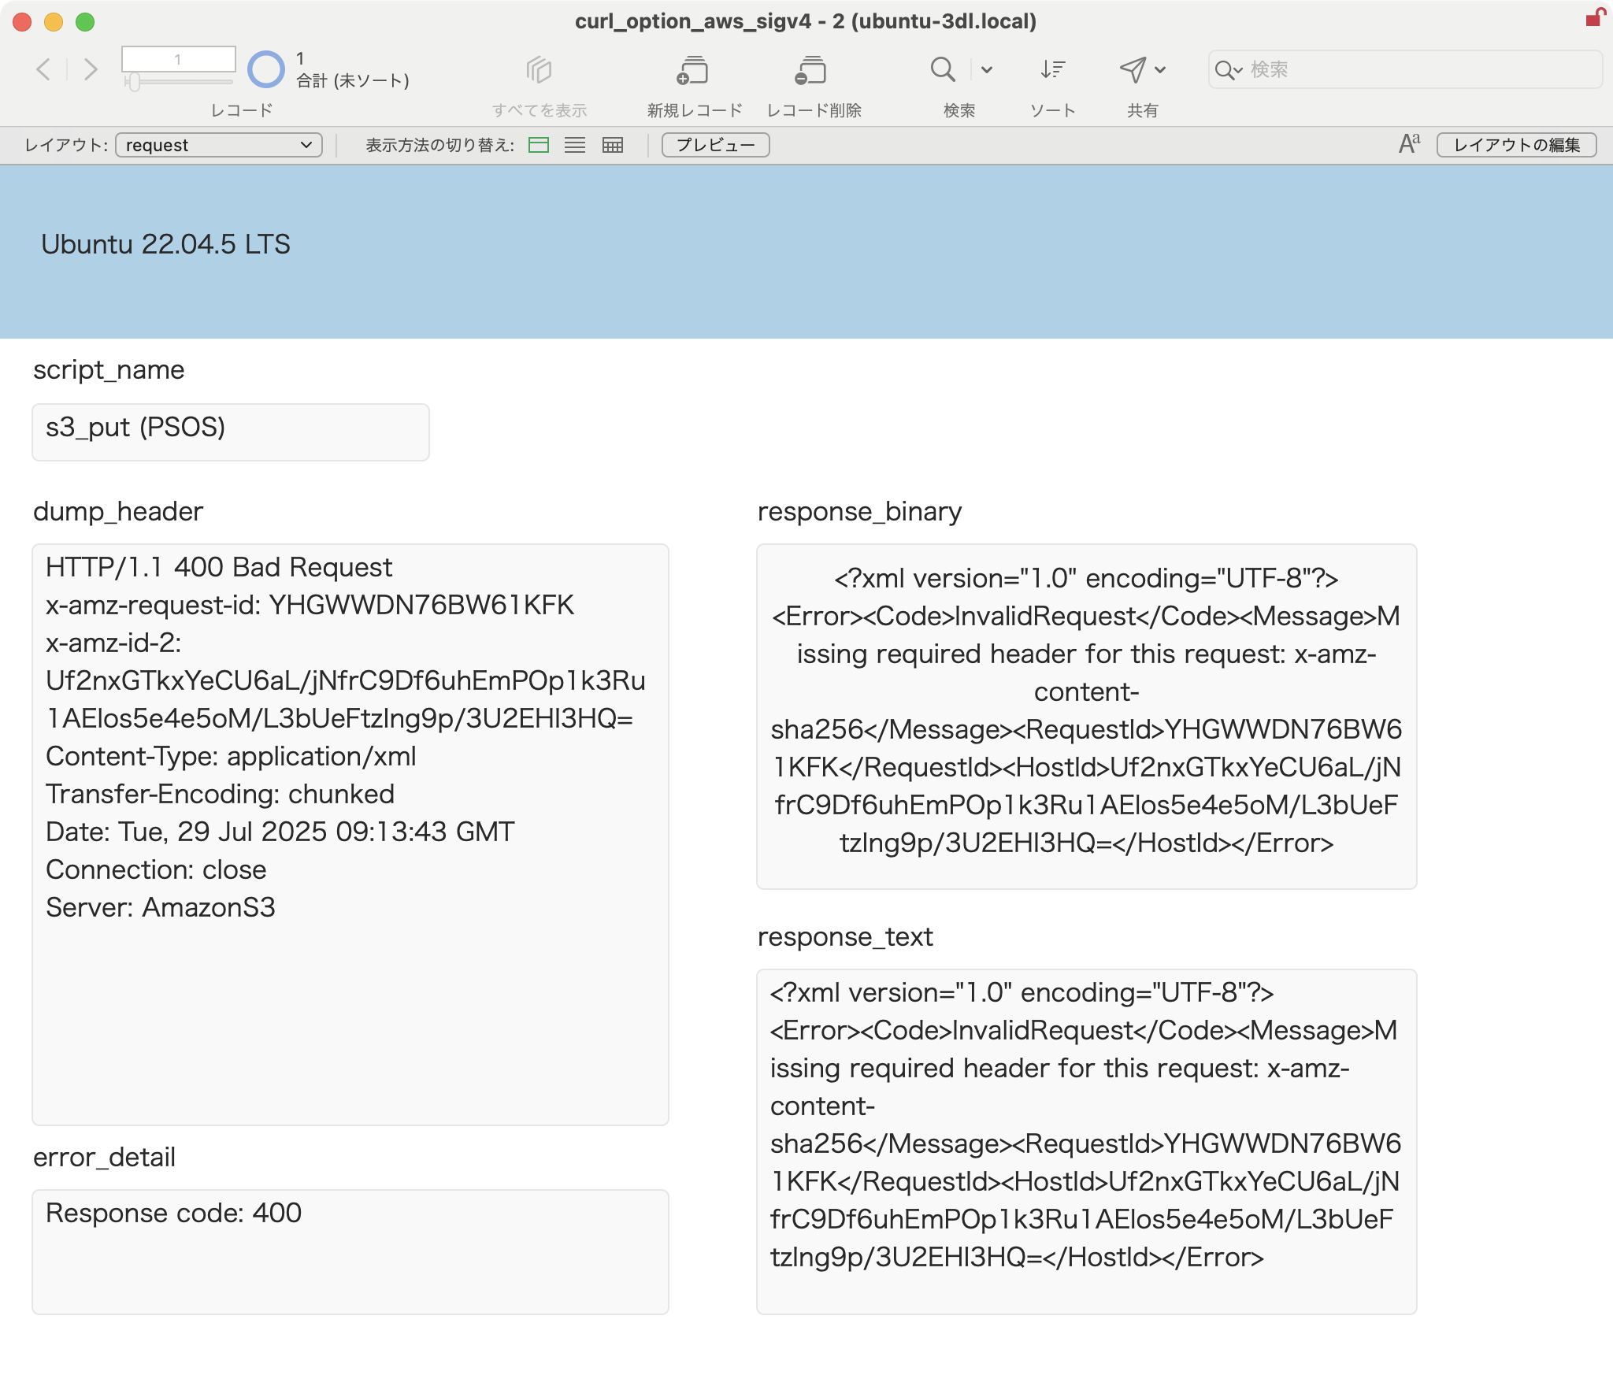Click the Content-Type: application/xml line

(231, 757)
